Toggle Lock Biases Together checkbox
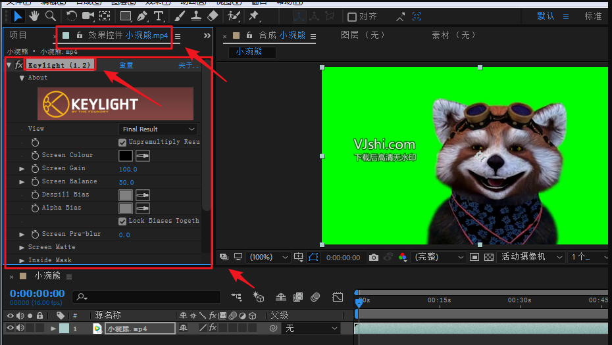Screen dimensions: 612x345 [x=122, y=221]
